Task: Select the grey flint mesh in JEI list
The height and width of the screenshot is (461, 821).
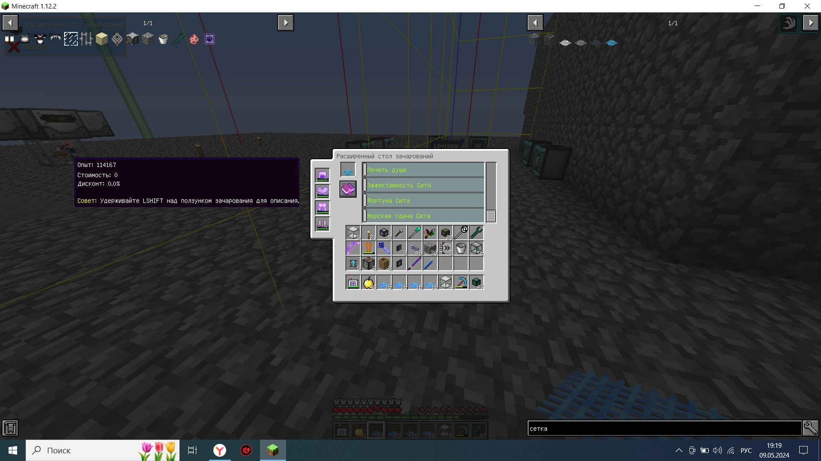Action: coord(581,43)
